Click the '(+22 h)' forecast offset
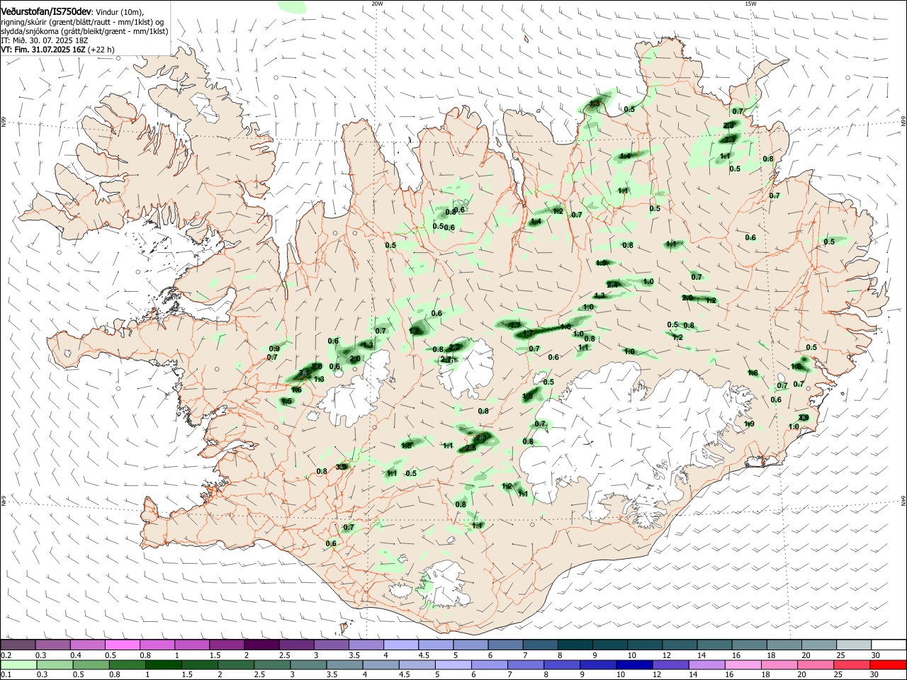The image size is (907, 680). click(102, 50)
